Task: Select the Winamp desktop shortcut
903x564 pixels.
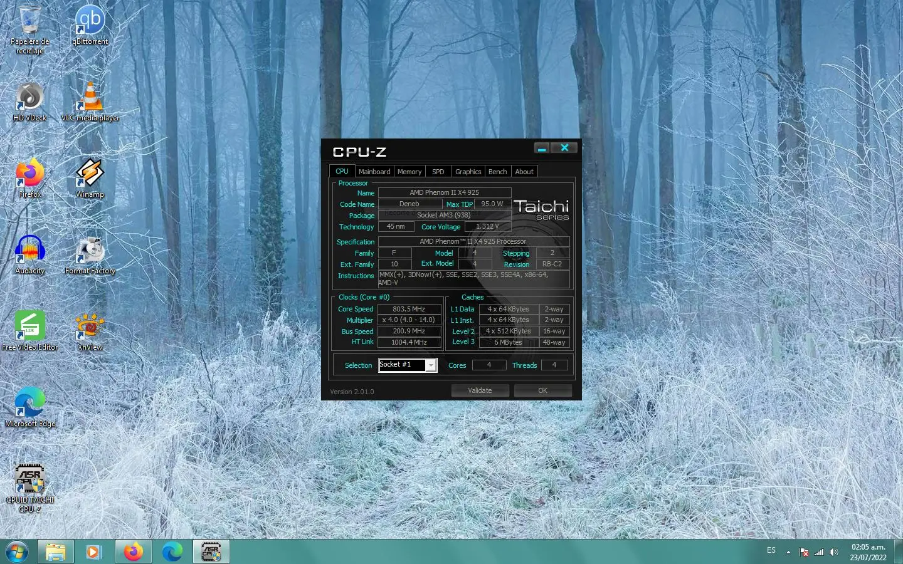Action: [90, 178]
